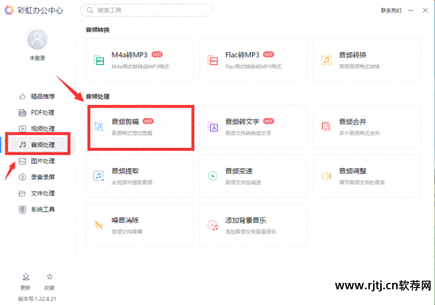Viewport: 435px width, 305px height.
Task: Check for updates via 更新 button
Action: click(x=25, y=280)
